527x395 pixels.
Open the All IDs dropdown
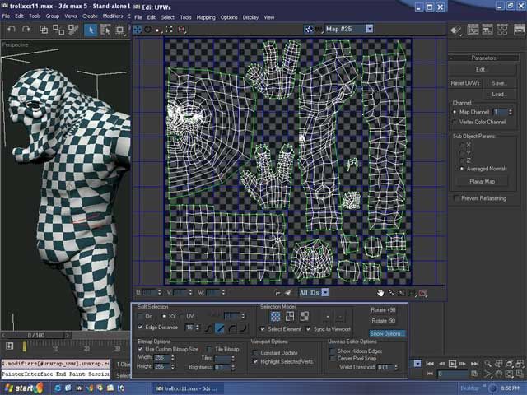(325, 292)
